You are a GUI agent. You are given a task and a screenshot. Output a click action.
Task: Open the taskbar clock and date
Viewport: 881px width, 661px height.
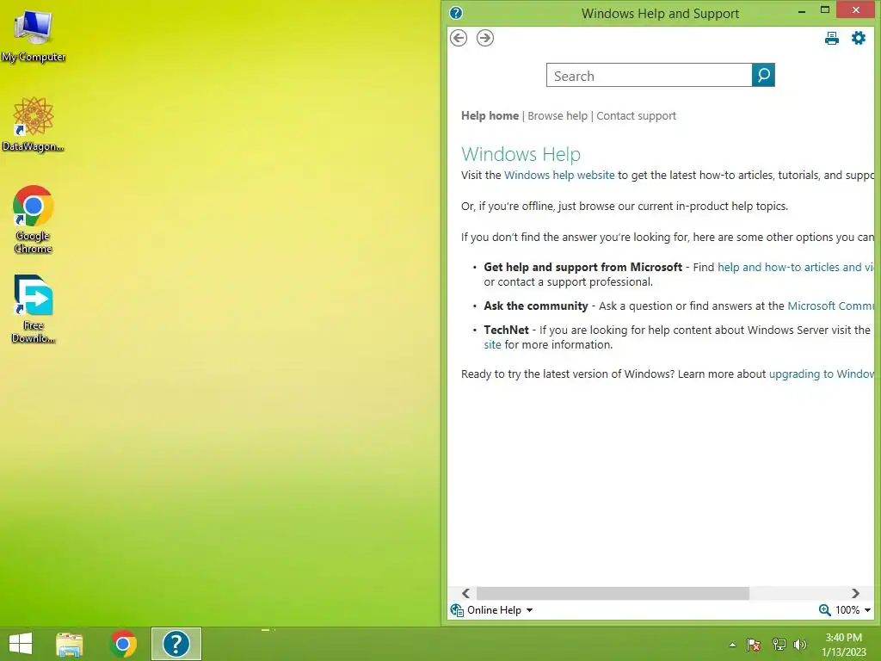point(843,645)
